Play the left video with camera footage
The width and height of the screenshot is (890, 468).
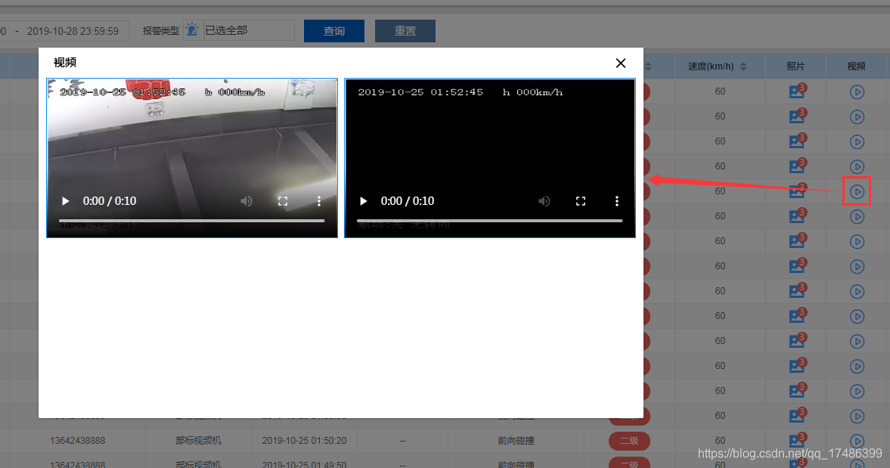pyautogui.click(x=65, y=201)
